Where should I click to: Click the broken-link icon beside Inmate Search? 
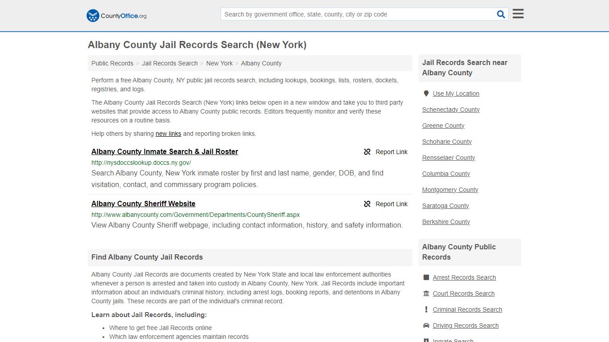coord(367,152)
